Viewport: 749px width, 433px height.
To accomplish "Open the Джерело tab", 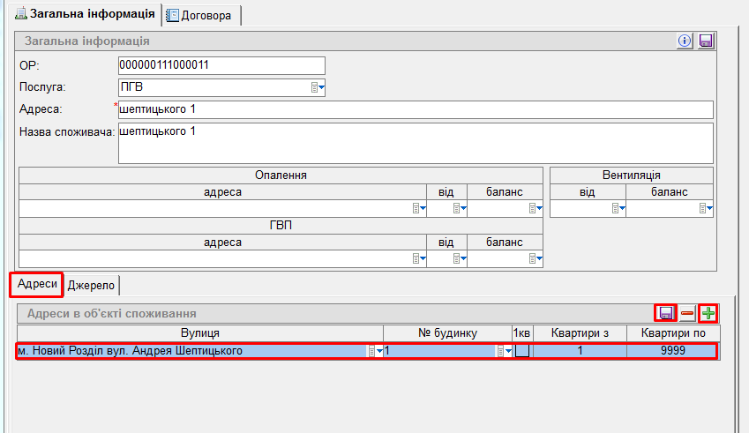I will click(94, 284).
